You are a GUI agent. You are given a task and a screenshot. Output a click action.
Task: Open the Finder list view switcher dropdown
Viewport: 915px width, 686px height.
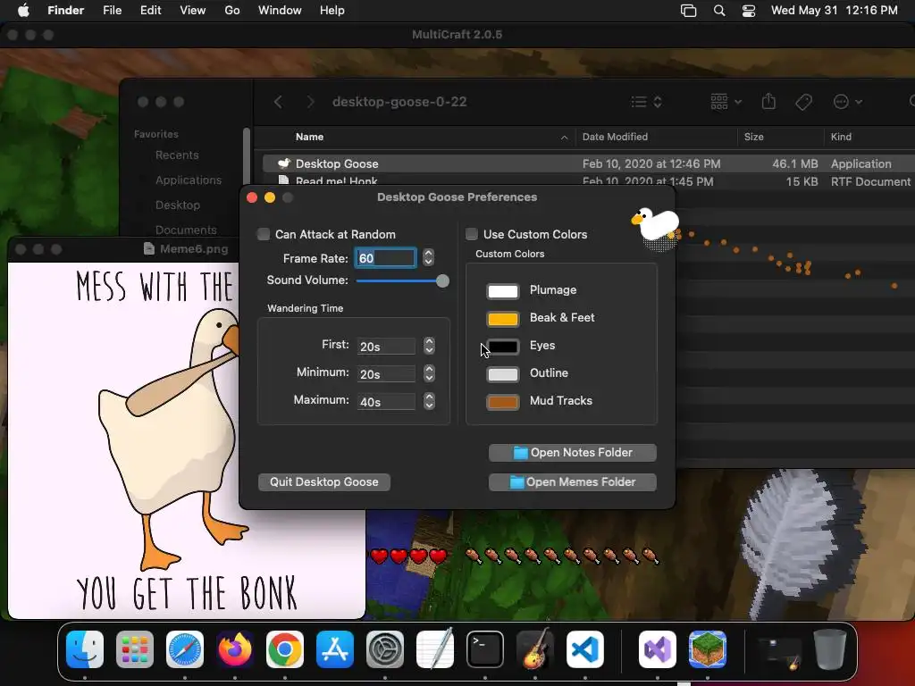click(646, 102)
